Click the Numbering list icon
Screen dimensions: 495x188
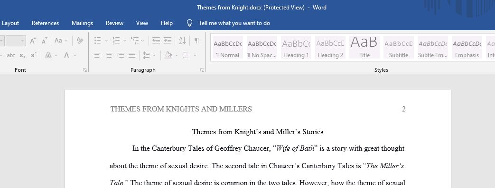click(116, 41)
